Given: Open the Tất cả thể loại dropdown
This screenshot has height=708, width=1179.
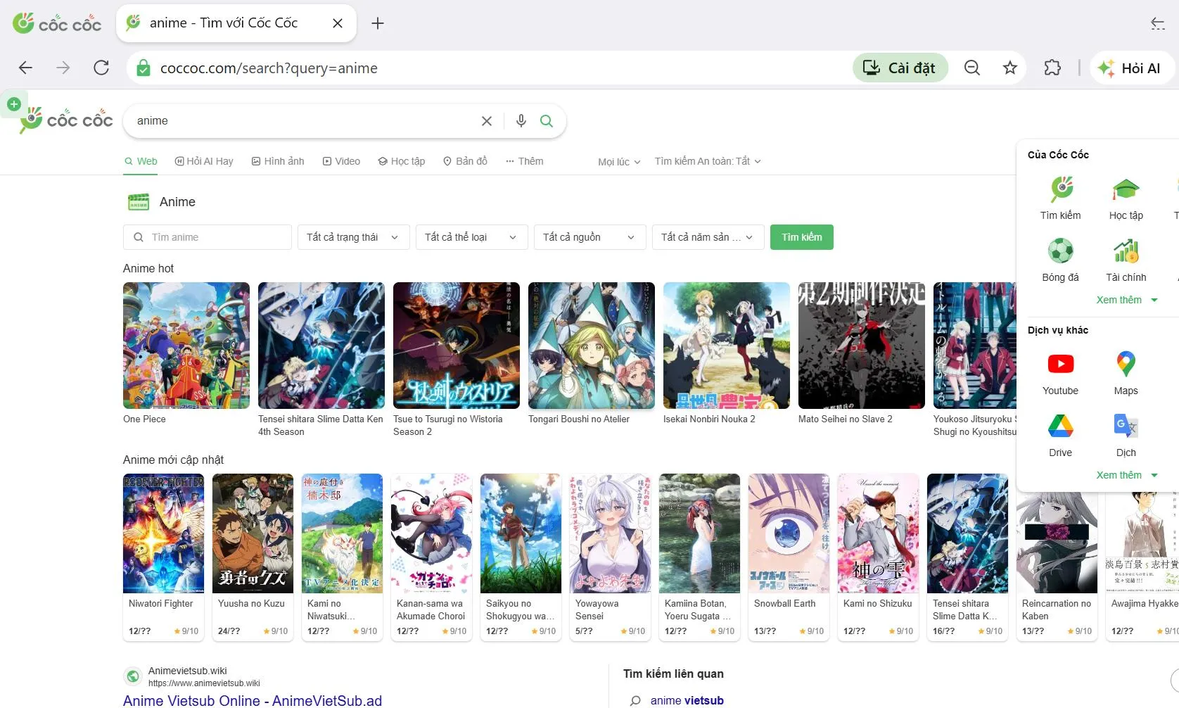Looking at the screenshot, I should [471, 237].
